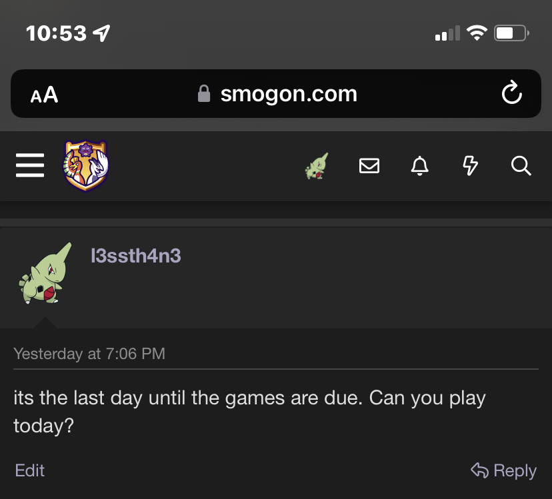Image resolution: width=552 pixels, height=499 pixels.
Task: Open the "Yesterday at 7:06 PM" permalink
Action: click(89, 353)
